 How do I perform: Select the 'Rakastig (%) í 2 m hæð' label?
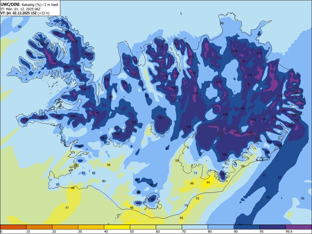(40, 5)
